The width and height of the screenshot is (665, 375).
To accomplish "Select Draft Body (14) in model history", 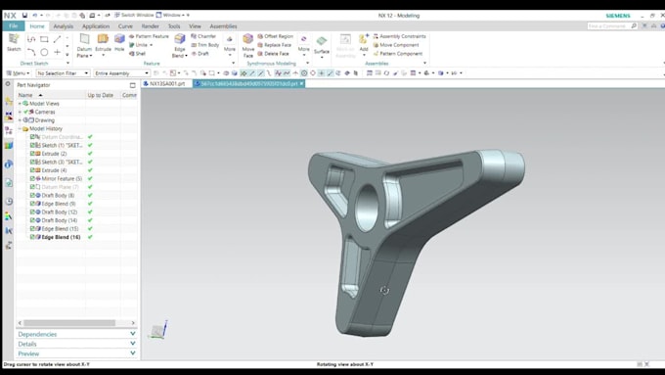I will (x=60, y=220).
